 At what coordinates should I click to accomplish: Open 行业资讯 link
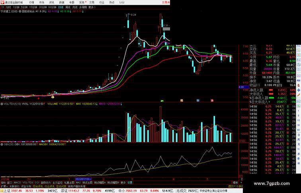tap(49, 186)
